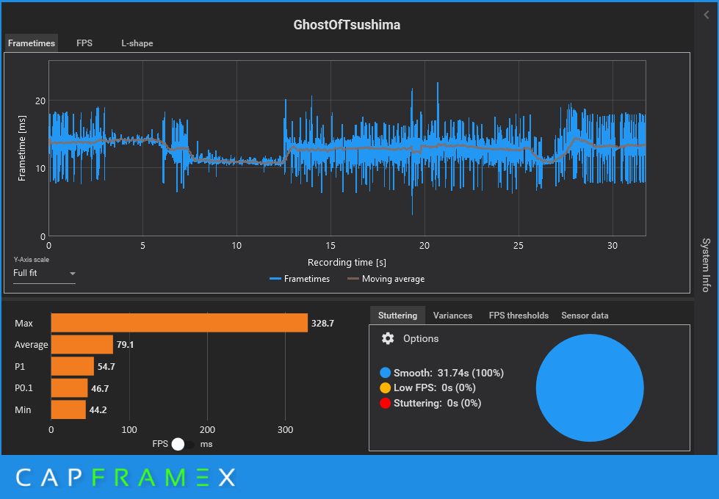Click the blue Smooth color dot
The height and width of the screenshot is (499, 719).
[x=385, y=373]
